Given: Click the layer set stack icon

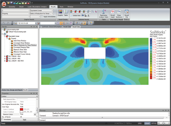Looking at the screenshot, I should tap(16, 23).
